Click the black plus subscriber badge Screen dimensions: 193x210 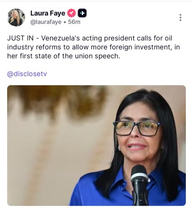coord(82,13)
